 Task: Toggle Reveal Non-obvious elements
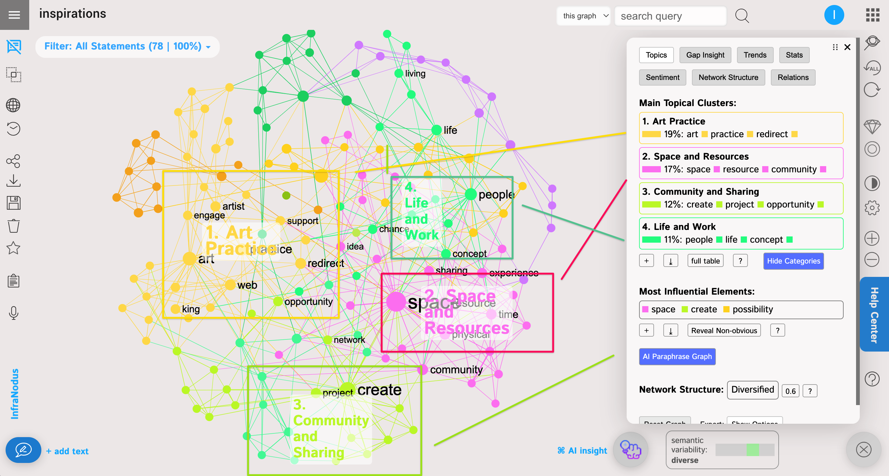tap(724, 330)
